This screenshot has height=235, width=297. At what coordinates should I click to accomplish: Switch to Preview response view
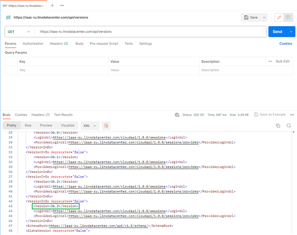pos(46,125)
